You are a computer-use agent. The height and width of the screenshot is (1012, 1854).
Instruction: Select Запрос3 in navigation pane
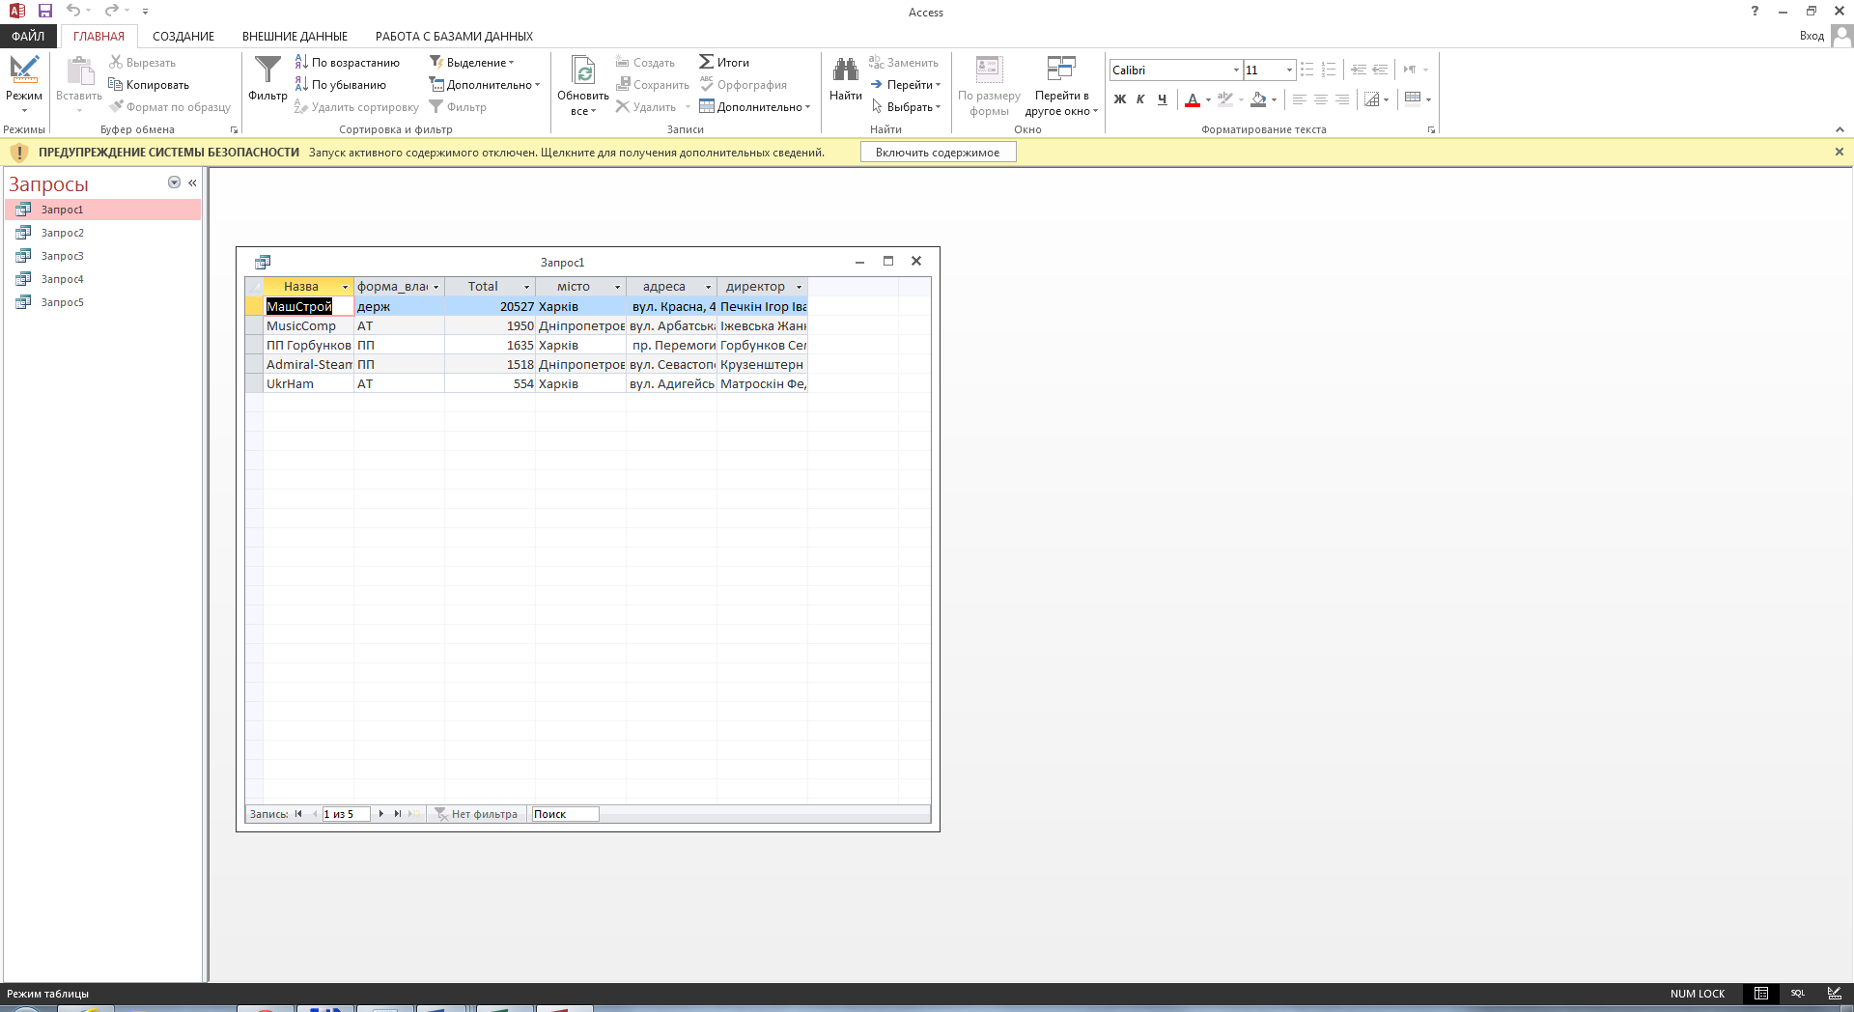tap(102, 256)
